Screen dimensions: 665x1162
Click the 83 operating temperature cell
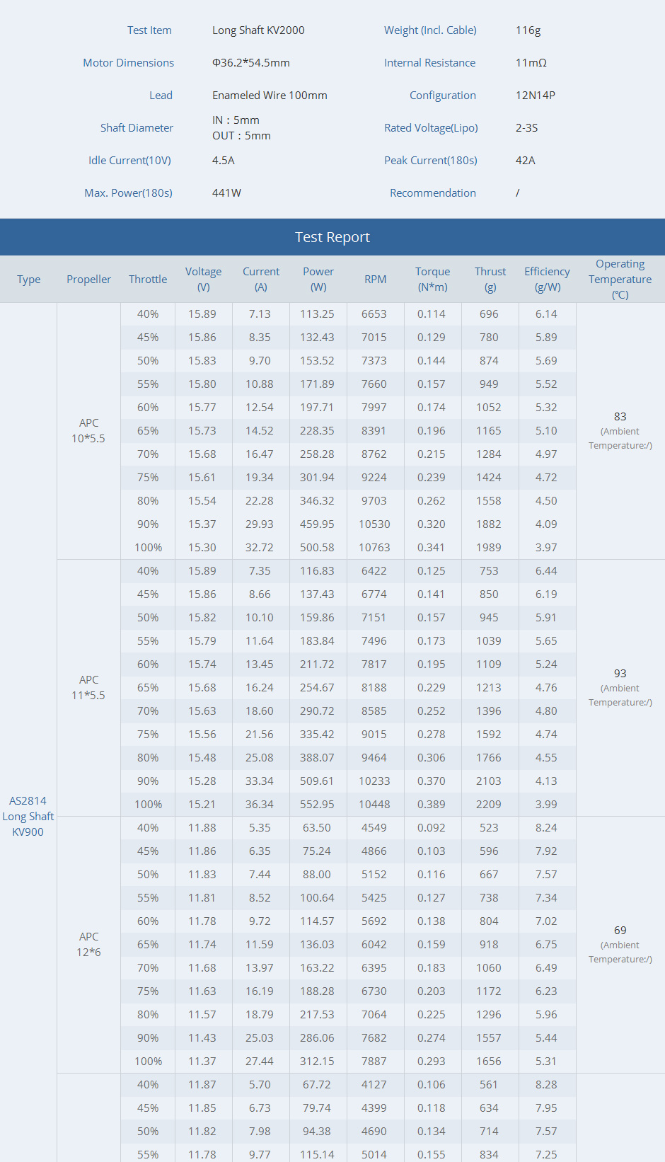click(x=620, y=417)
